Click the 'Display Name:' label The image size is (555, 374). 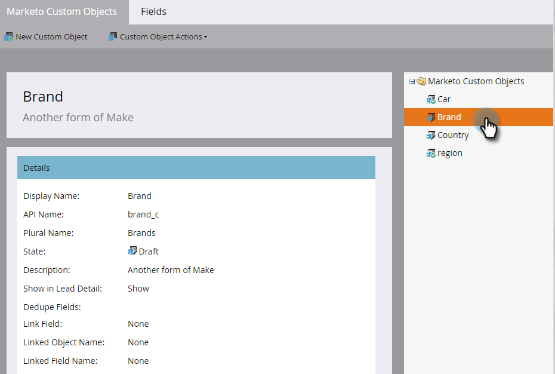pyautogui.click(x=51, y=196)
